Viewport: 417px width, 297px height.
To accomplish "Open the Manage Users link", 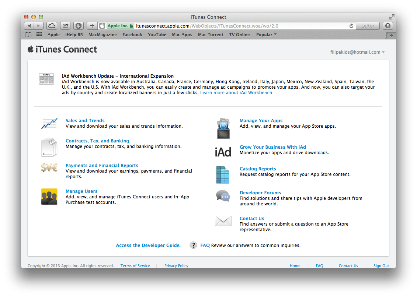I will point(81,191).
